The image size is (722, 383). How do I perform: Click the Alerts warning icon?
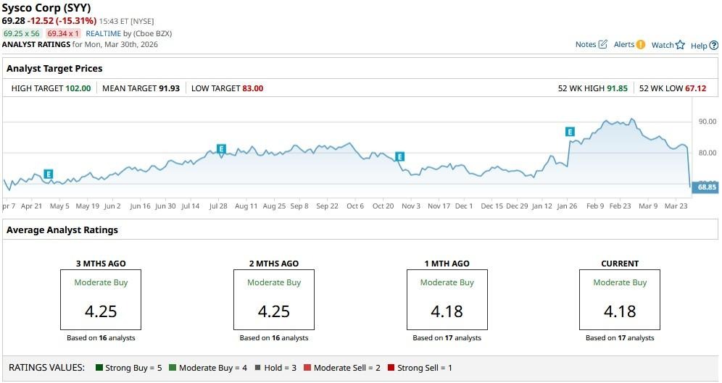coord(641,45)
